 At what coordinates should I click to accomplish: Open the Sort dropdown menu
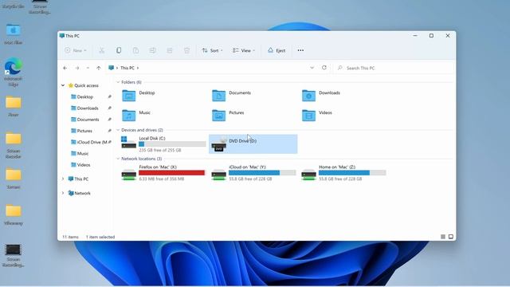[213, 50]
